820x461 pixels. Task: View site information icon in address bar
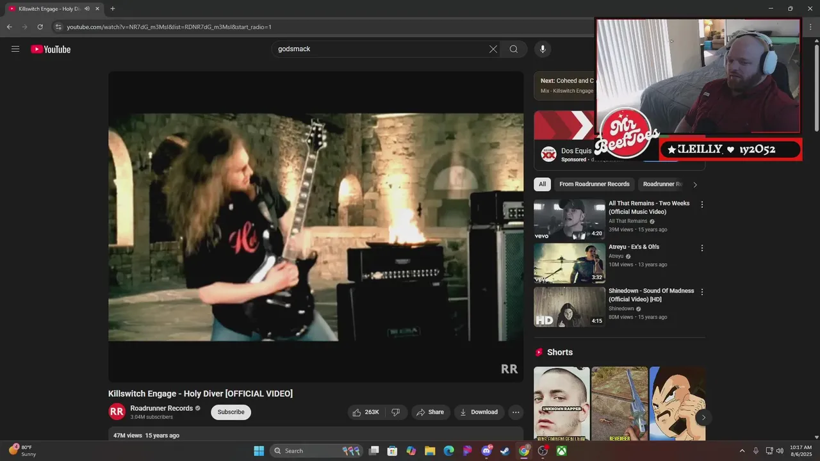58,27
